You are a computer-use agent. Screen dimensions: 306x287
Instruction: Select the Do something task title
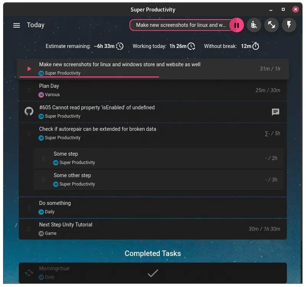tap(55, 203)
